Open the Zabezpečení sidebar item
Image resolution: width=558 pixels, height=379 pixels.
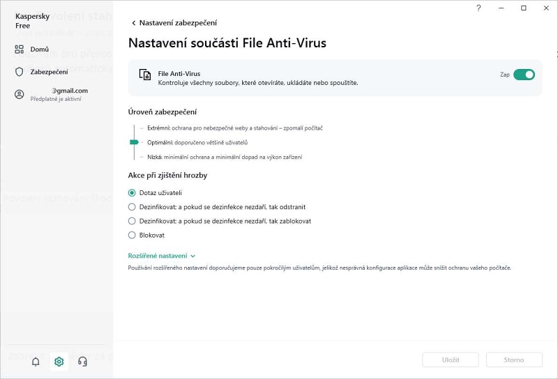[49, 72]
